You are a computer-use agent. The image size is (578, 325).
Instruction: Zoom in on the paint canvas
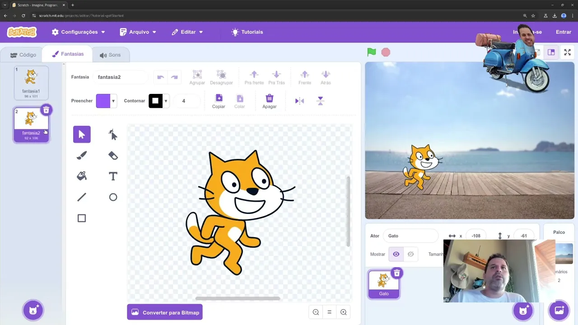pyautogui.click(x=344, y=312)
